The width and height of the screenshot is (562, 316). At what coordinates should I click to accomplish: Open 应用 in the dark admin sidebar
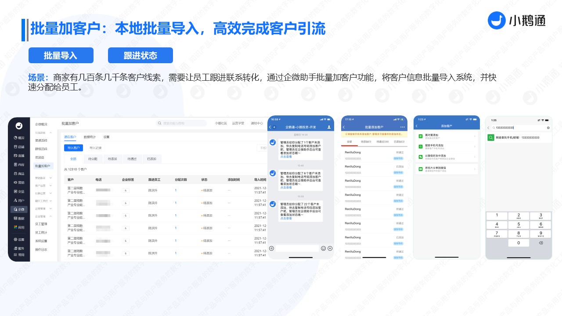click(x=19, y=227)
